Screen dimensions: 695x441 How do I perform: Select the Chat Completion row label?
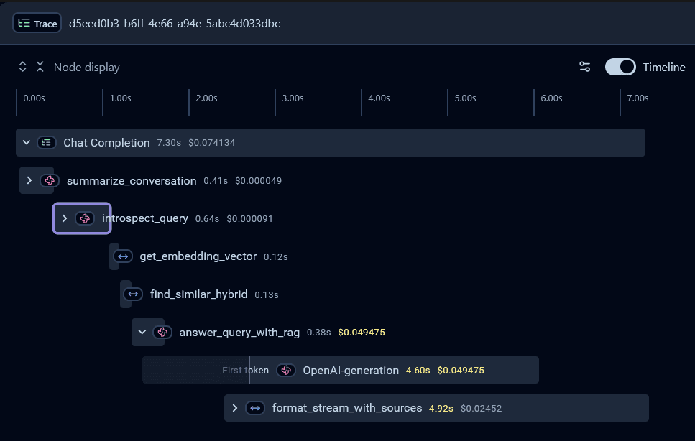pyautogui.click(x=106, y=143)
